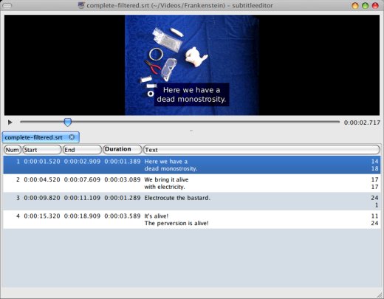Image resolution: width=384 pixels, height=299 pixels.
Task: Click the play button under the video
Action: coord(10,123)
